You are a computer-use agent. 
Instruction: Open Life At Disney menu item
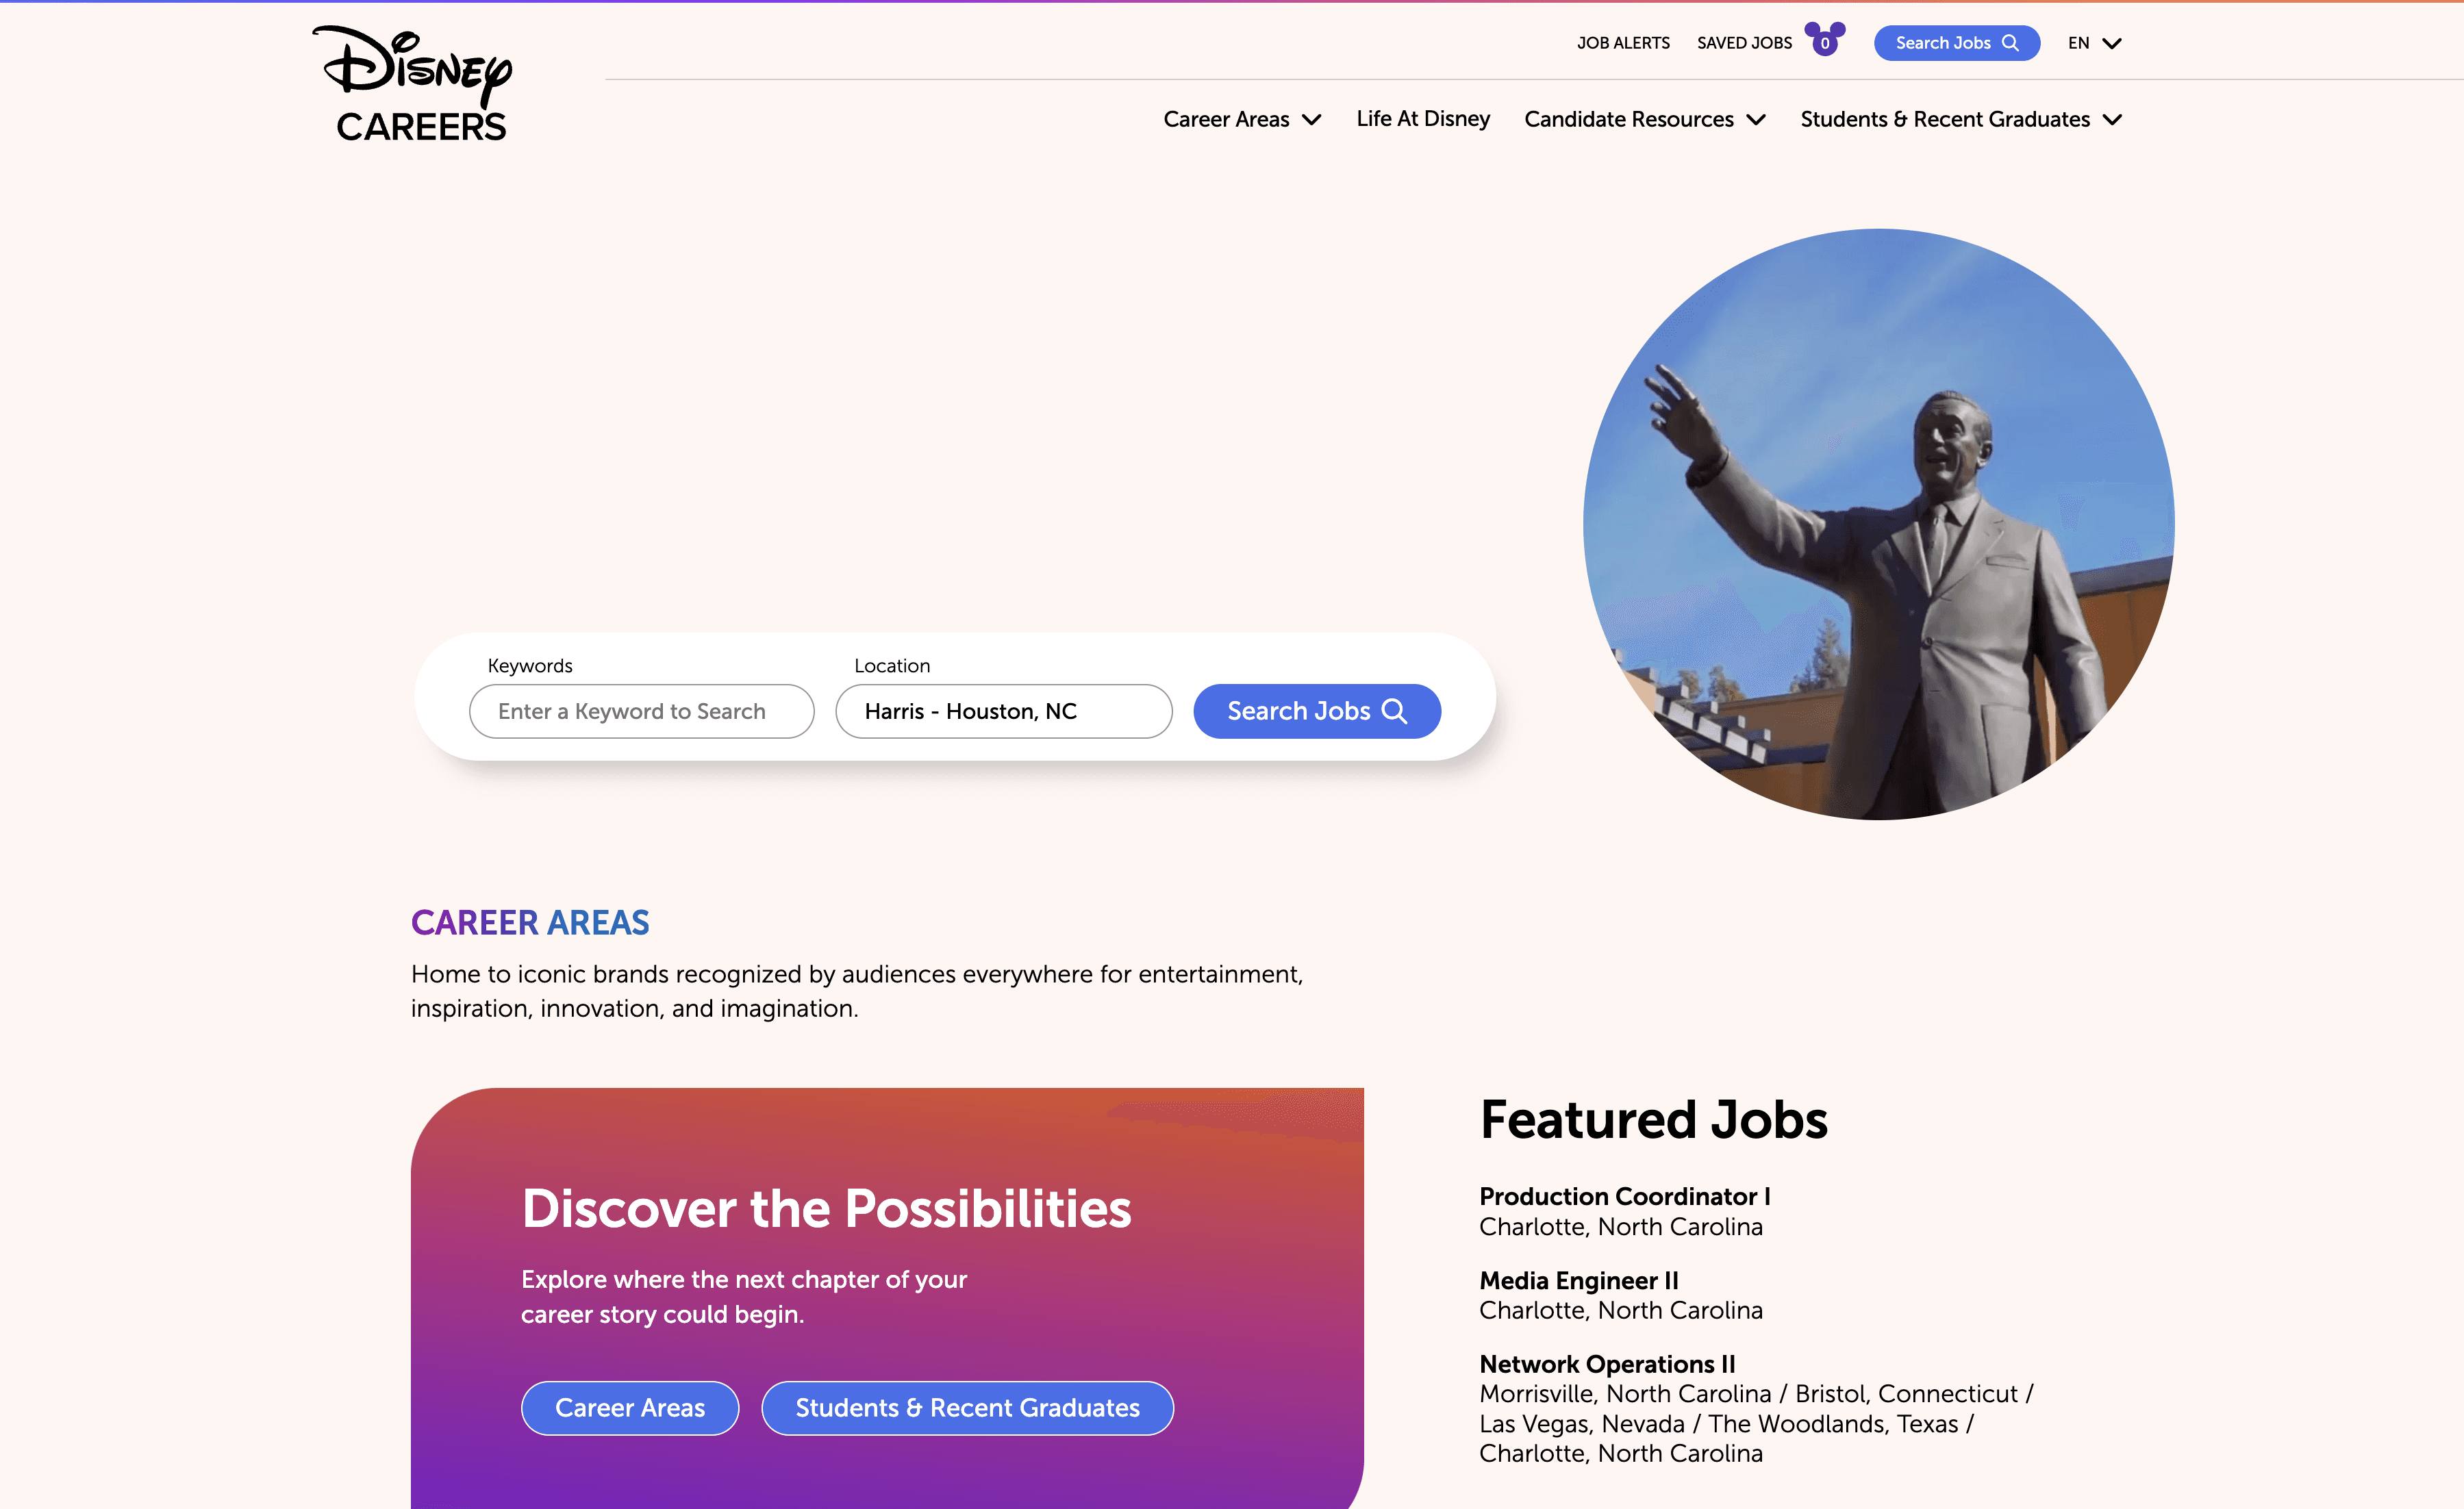[x=1423, y=119]
